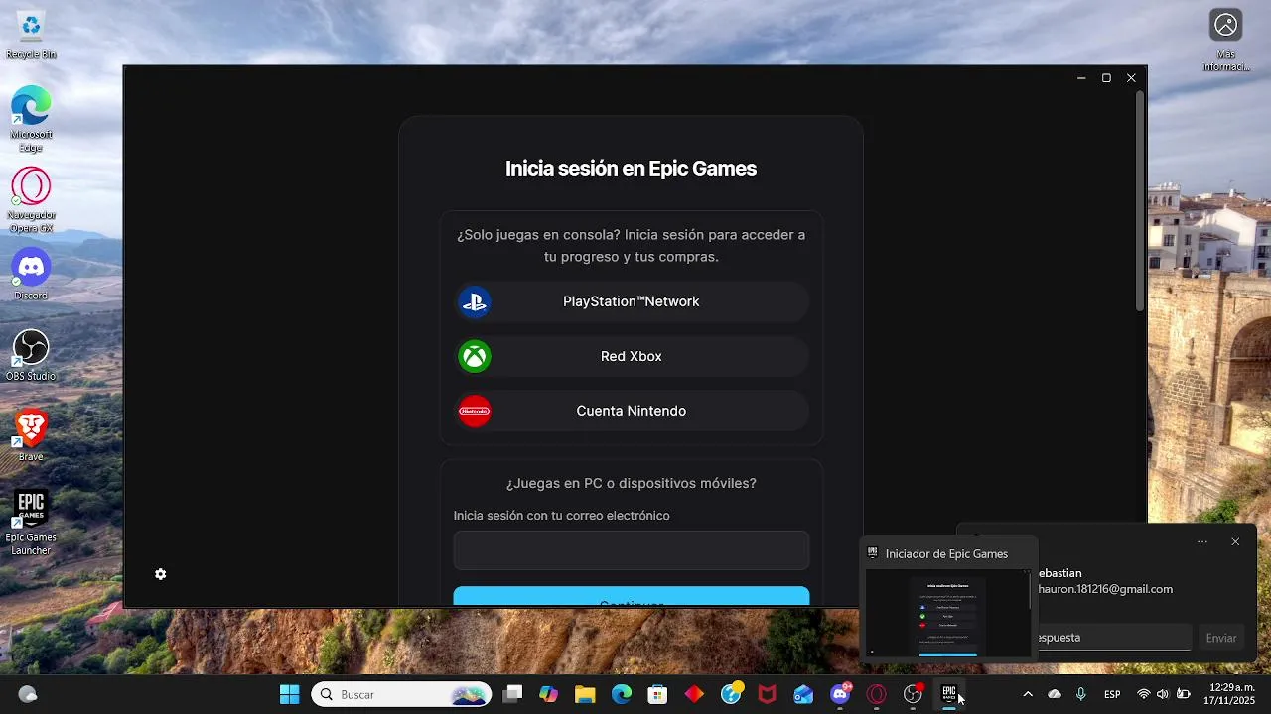The height and width of the screenshot is (714, 1271).
Task: Click the microphone tray icon
Action: pos(1080,694)
